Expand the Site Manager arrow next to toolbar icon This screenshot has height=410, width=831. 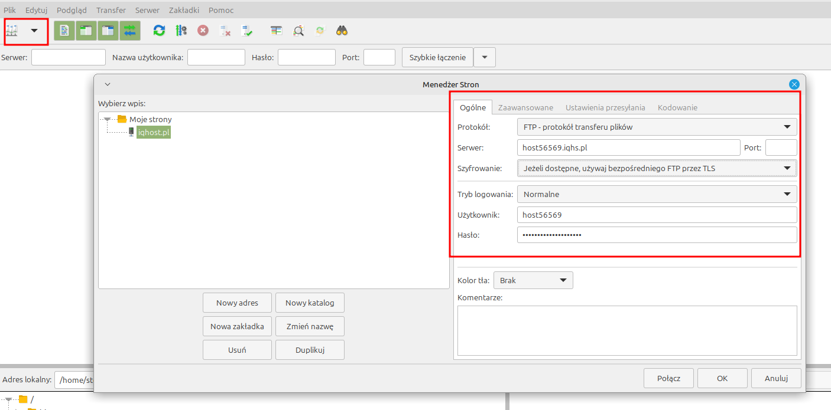(x=34, y=30)
